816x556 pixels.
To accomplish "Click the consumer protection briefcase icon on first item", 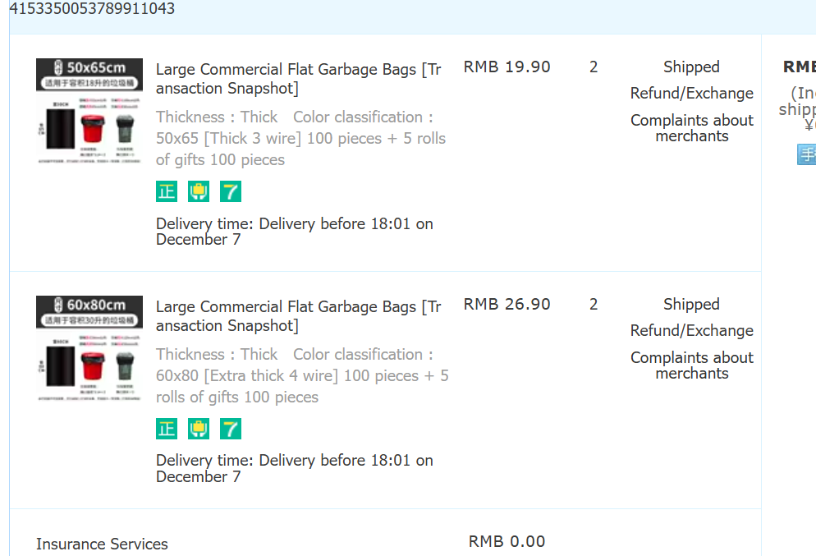I will 198,191.
